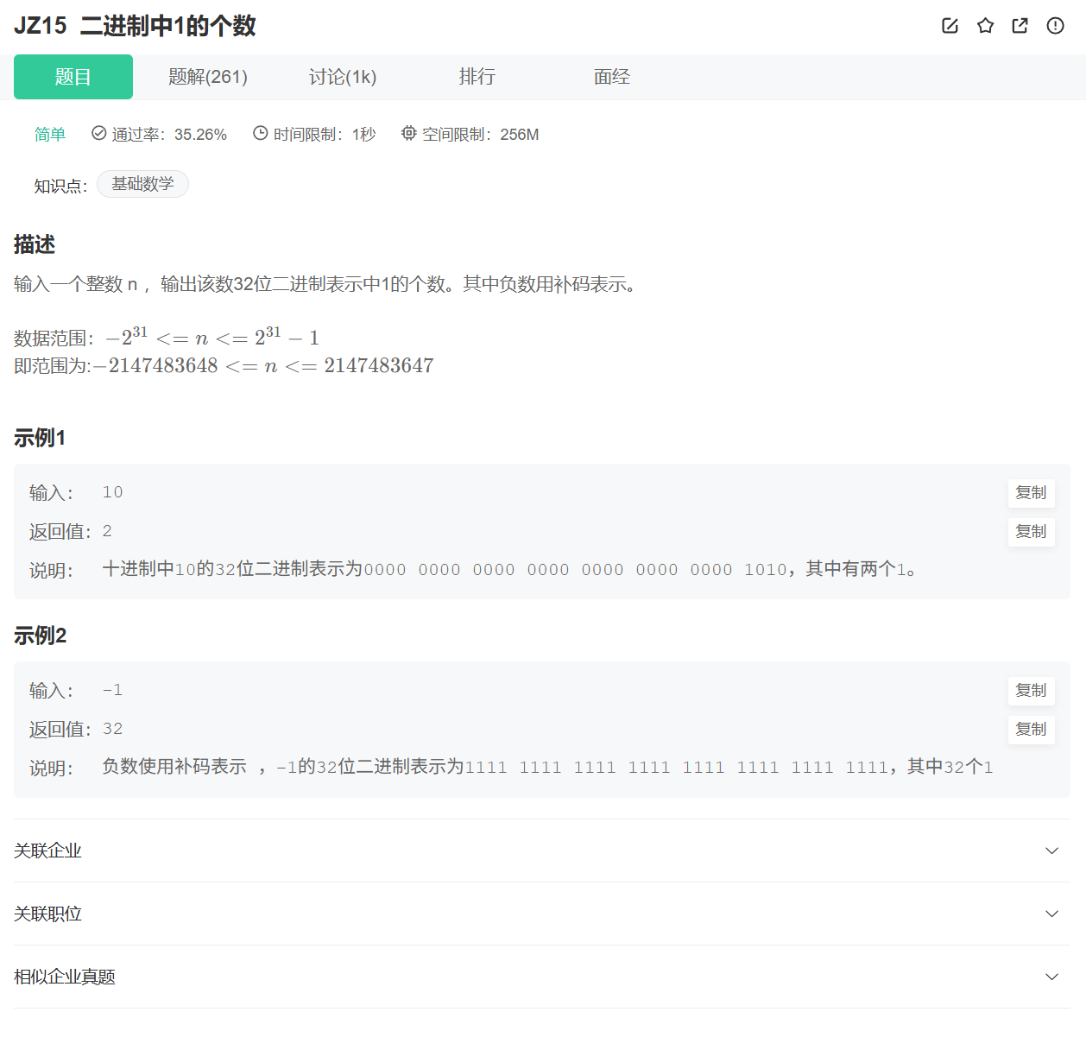Viewport: 1086px width, 1050px height.
Task: Click the 空间限制: 256M text
Action: click(x=480, y=135)
